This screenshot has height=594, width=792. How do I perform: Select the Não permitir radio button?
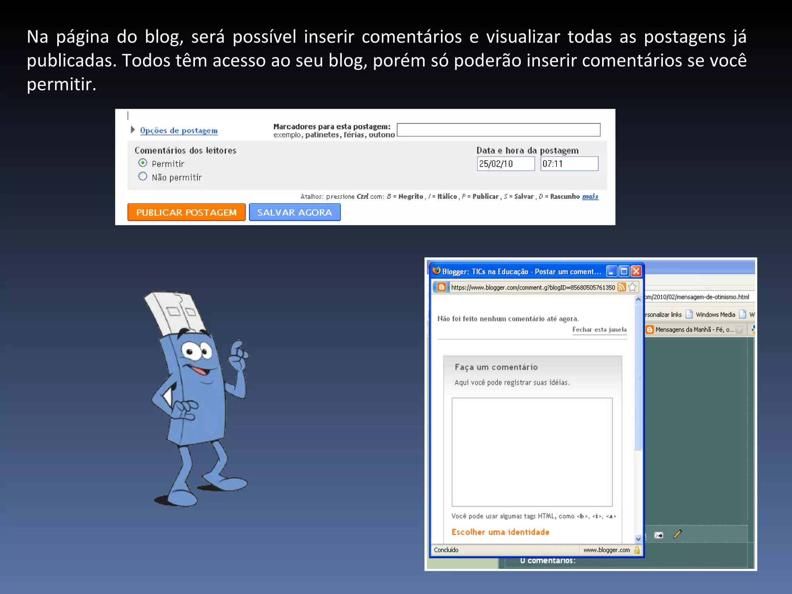pyautogui.click(x=143, y=176)
